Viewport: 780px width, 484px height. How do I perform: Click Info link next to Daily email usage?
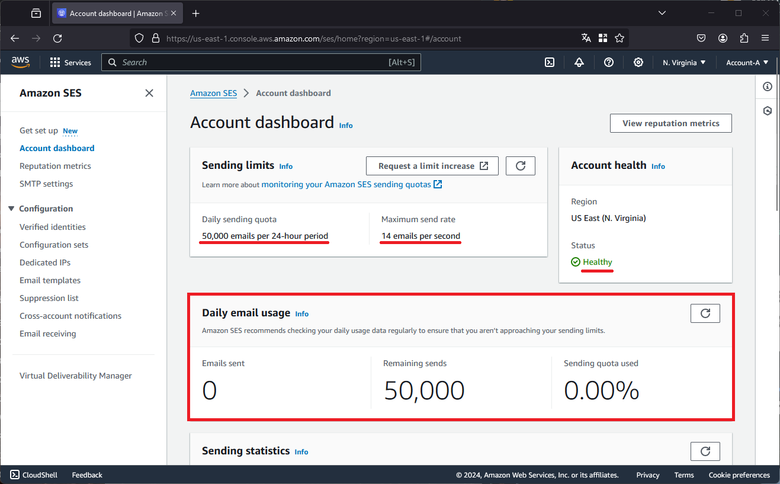click(x=302, y=314)
